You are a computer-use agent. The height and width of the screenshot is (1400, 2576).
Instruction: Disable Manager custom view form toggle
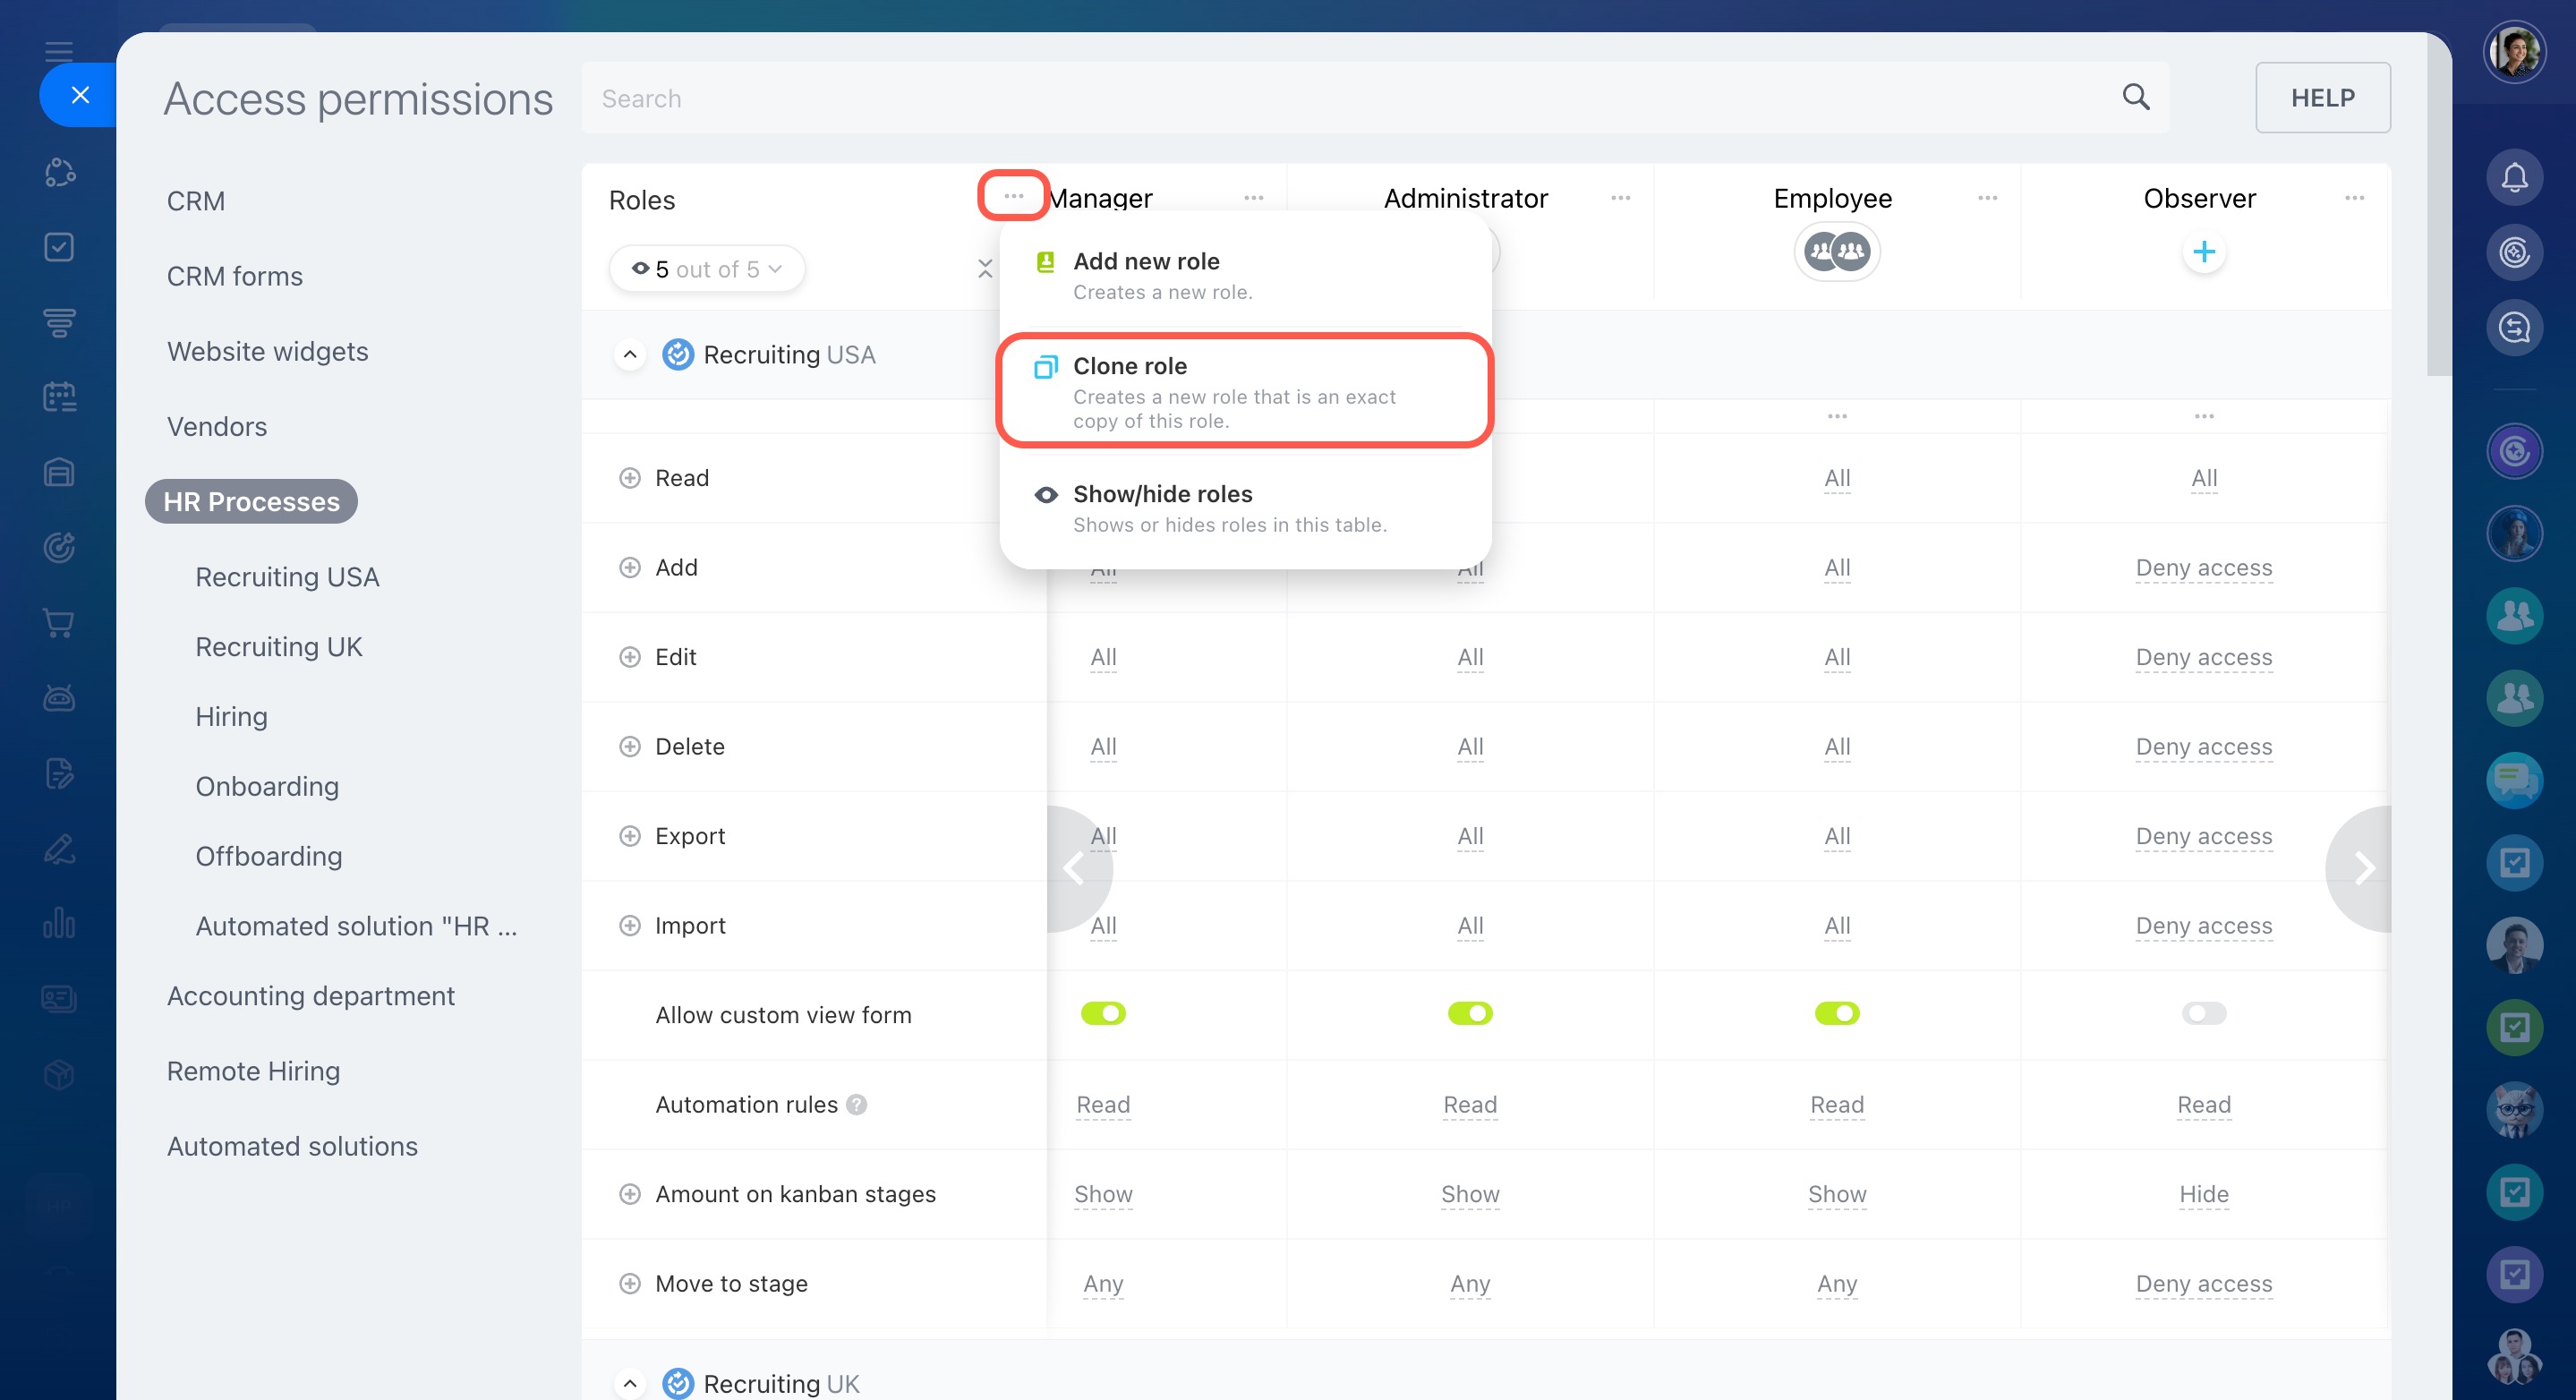[1103, 1013]
